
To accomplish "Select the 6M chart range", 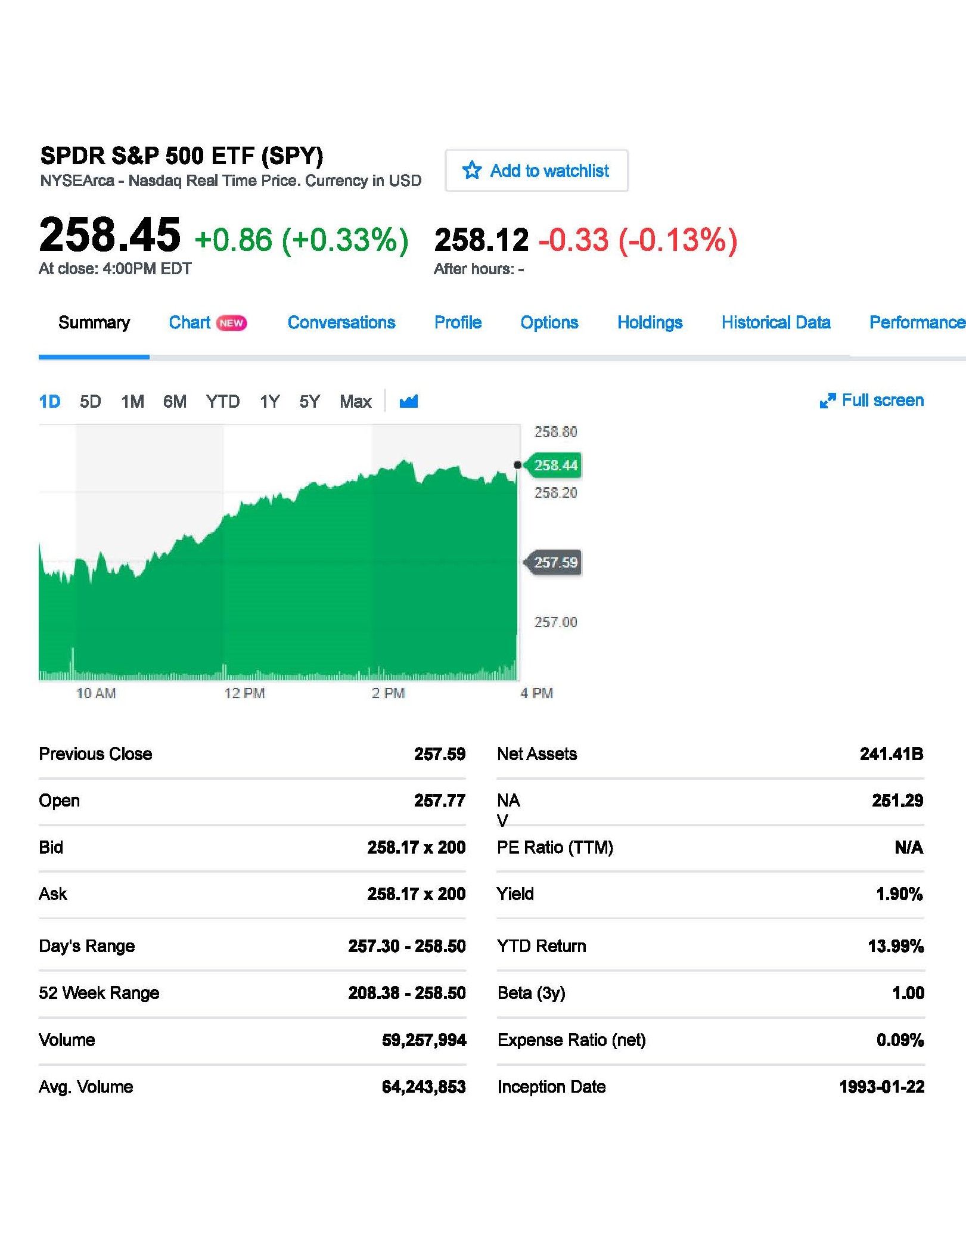I will tap(175, 401).
